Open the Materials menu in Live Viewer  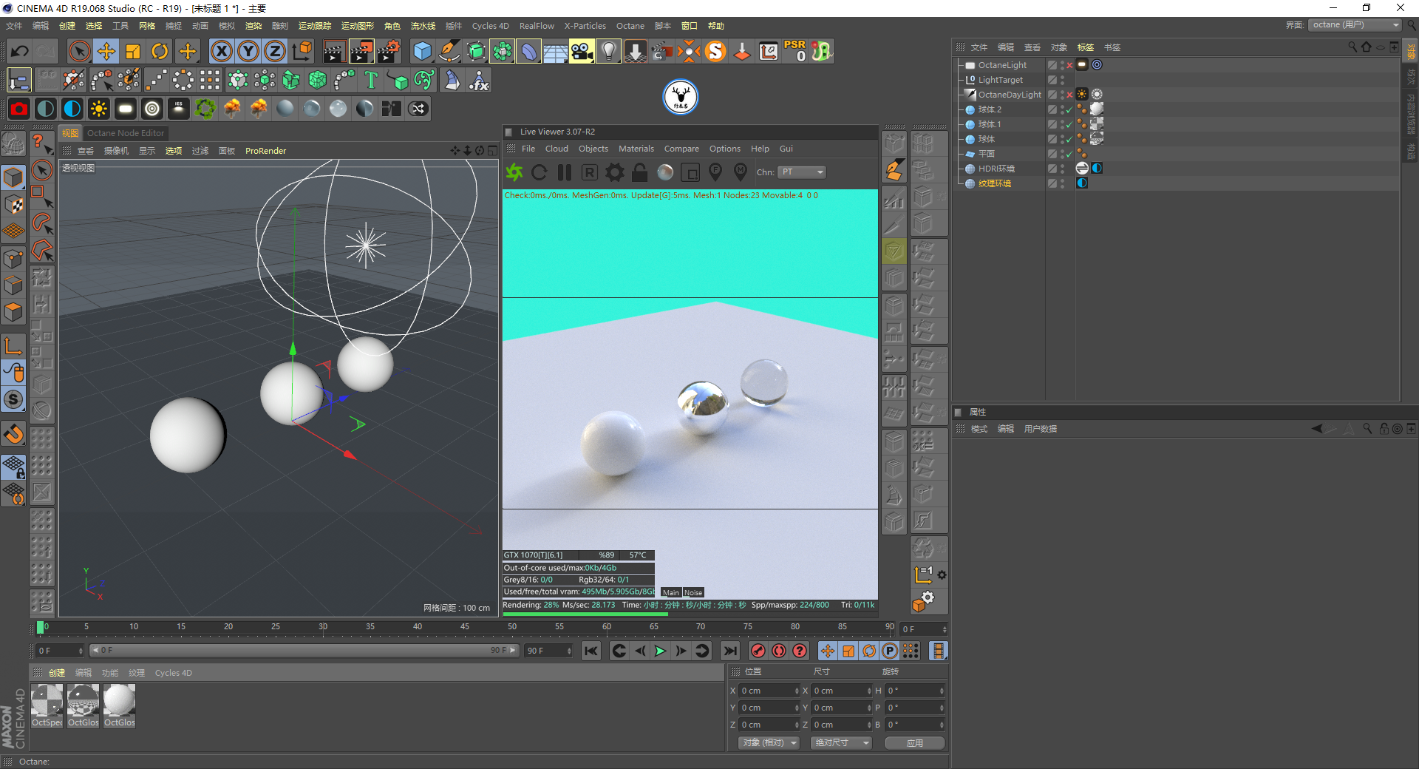pos(636,149)
